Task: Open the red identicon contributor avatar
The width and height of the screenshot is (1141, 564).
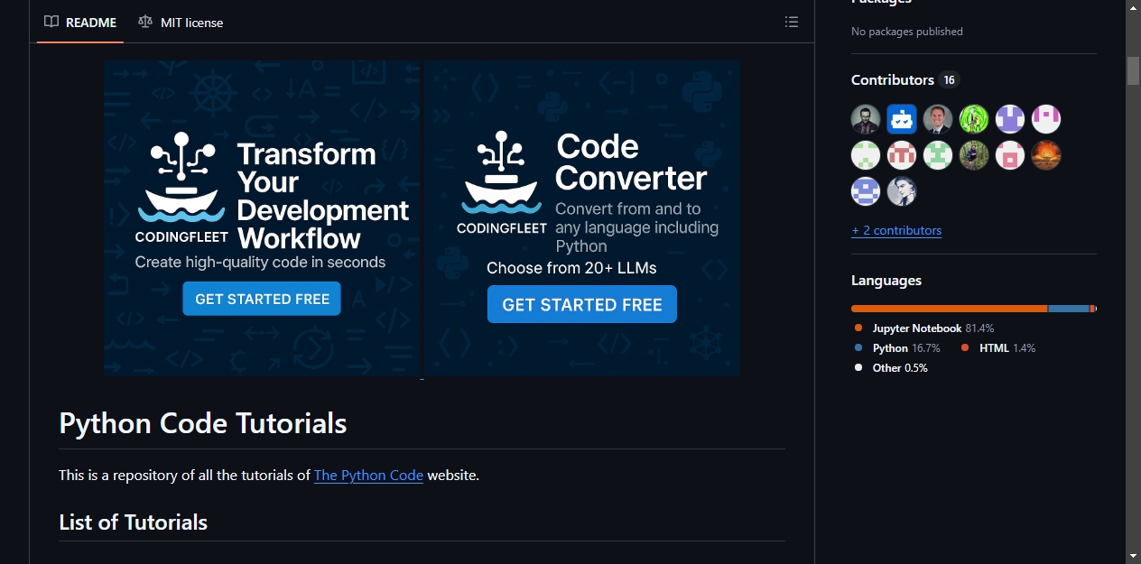Action: [x=902, y=155]
